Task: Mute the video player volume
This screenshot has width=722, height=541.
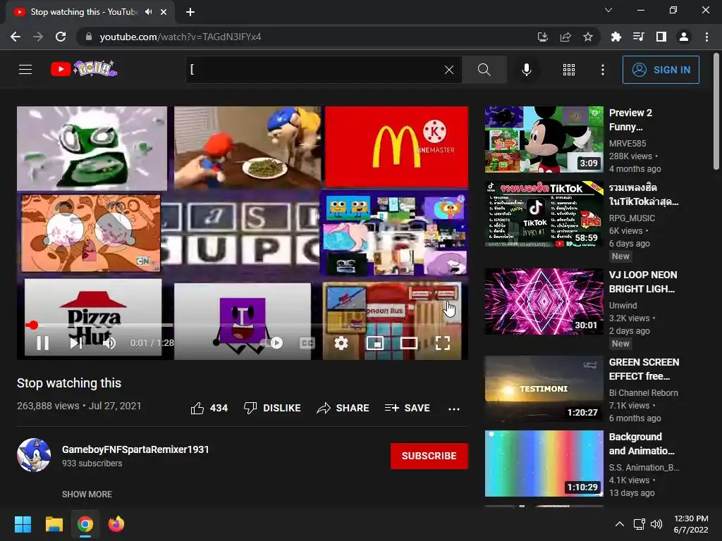Action: 109,343
